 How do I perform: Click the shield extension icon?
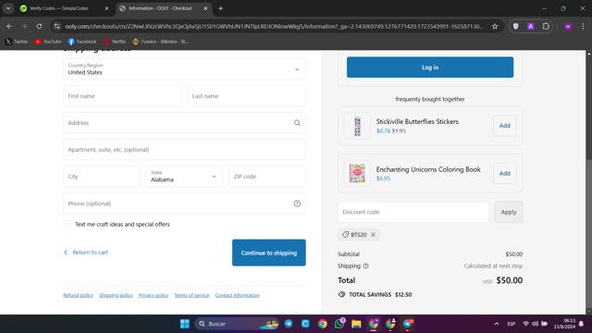coord(516,27)
